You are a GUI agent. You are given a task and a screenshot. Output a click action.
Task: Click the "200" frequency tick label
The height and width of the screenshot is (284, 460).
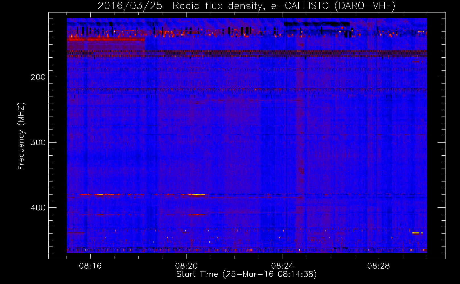click(x=38, y=77)
